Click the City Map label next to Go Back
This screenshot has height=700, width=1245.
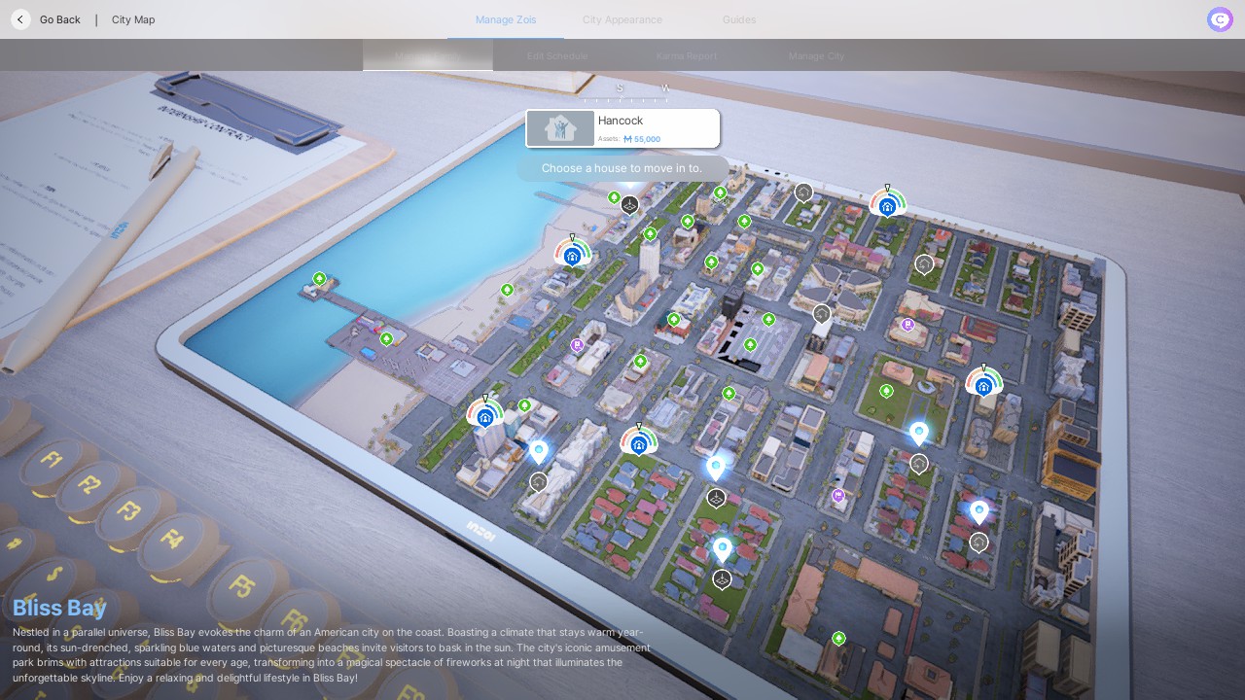click(x=132, y=19)
